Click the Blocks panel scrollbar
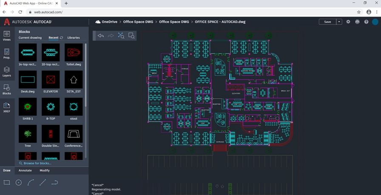The image size is (381, 195). pyautogui.click(x=85, y=75)
